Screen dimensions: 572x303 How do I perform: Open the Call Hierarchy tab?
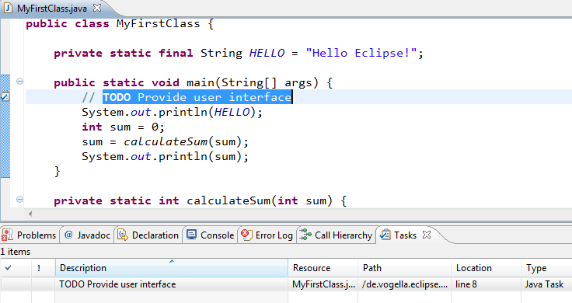coord(336,235)
